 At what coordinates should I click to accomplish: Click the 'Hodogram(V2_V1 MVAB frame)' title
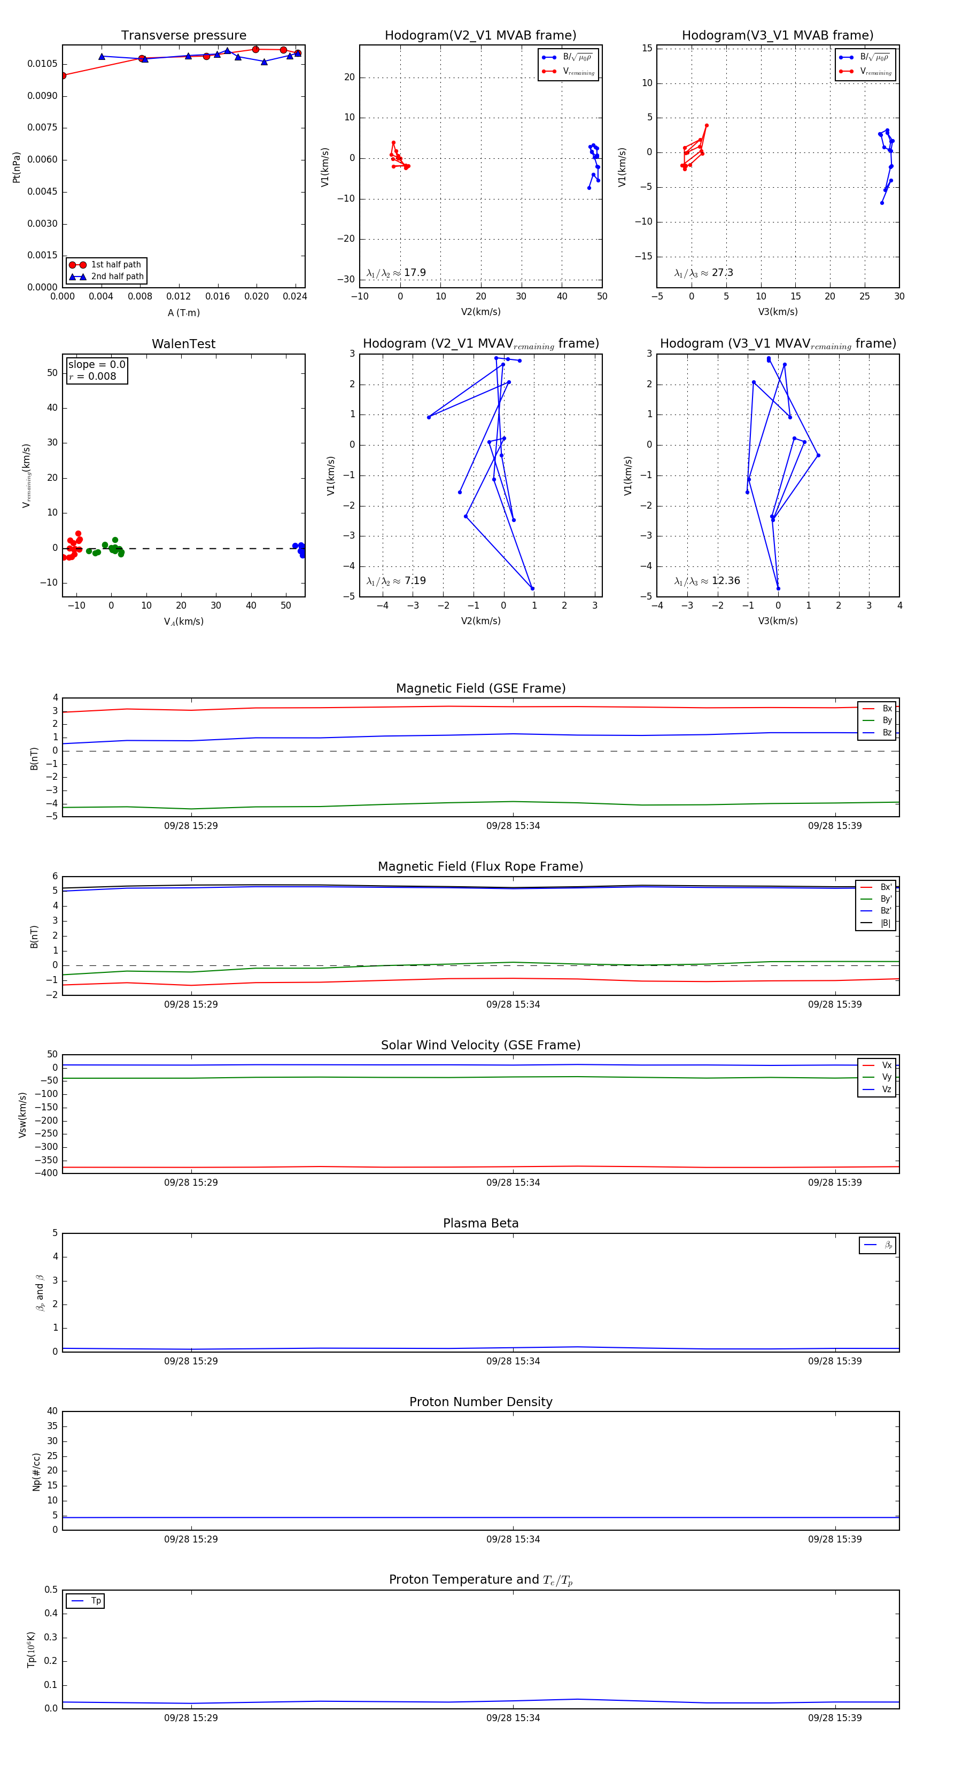coord(480,36)
